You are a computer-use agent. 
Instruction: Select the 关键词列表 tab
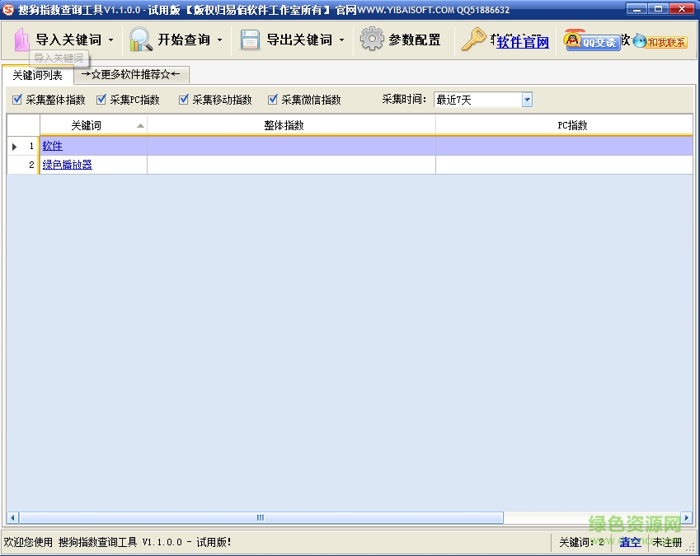[37, 74]
